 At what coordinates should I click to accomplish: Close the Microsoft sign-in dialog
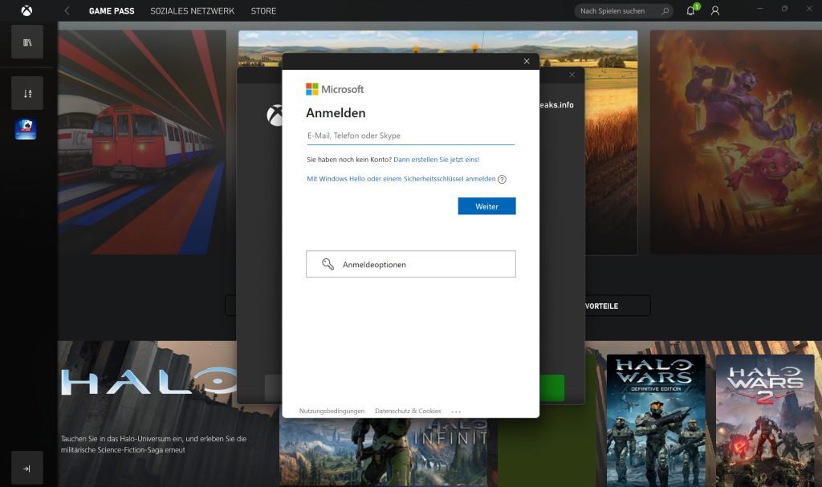click(x=527, y=61)
